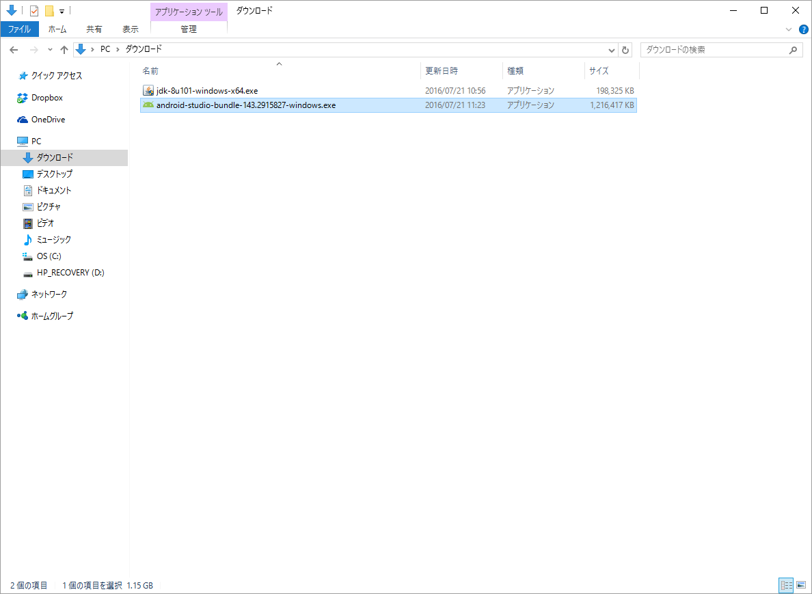Screen dimensions: 812x594
Task: Open the quick access toolbar customize dropdown
Action: pyautogui.click(x=60, y=10)
